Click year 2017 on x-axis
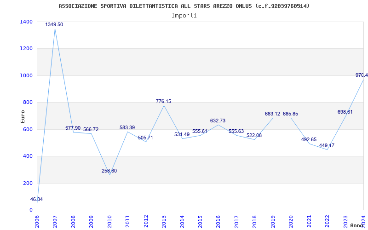 point(236,221)
